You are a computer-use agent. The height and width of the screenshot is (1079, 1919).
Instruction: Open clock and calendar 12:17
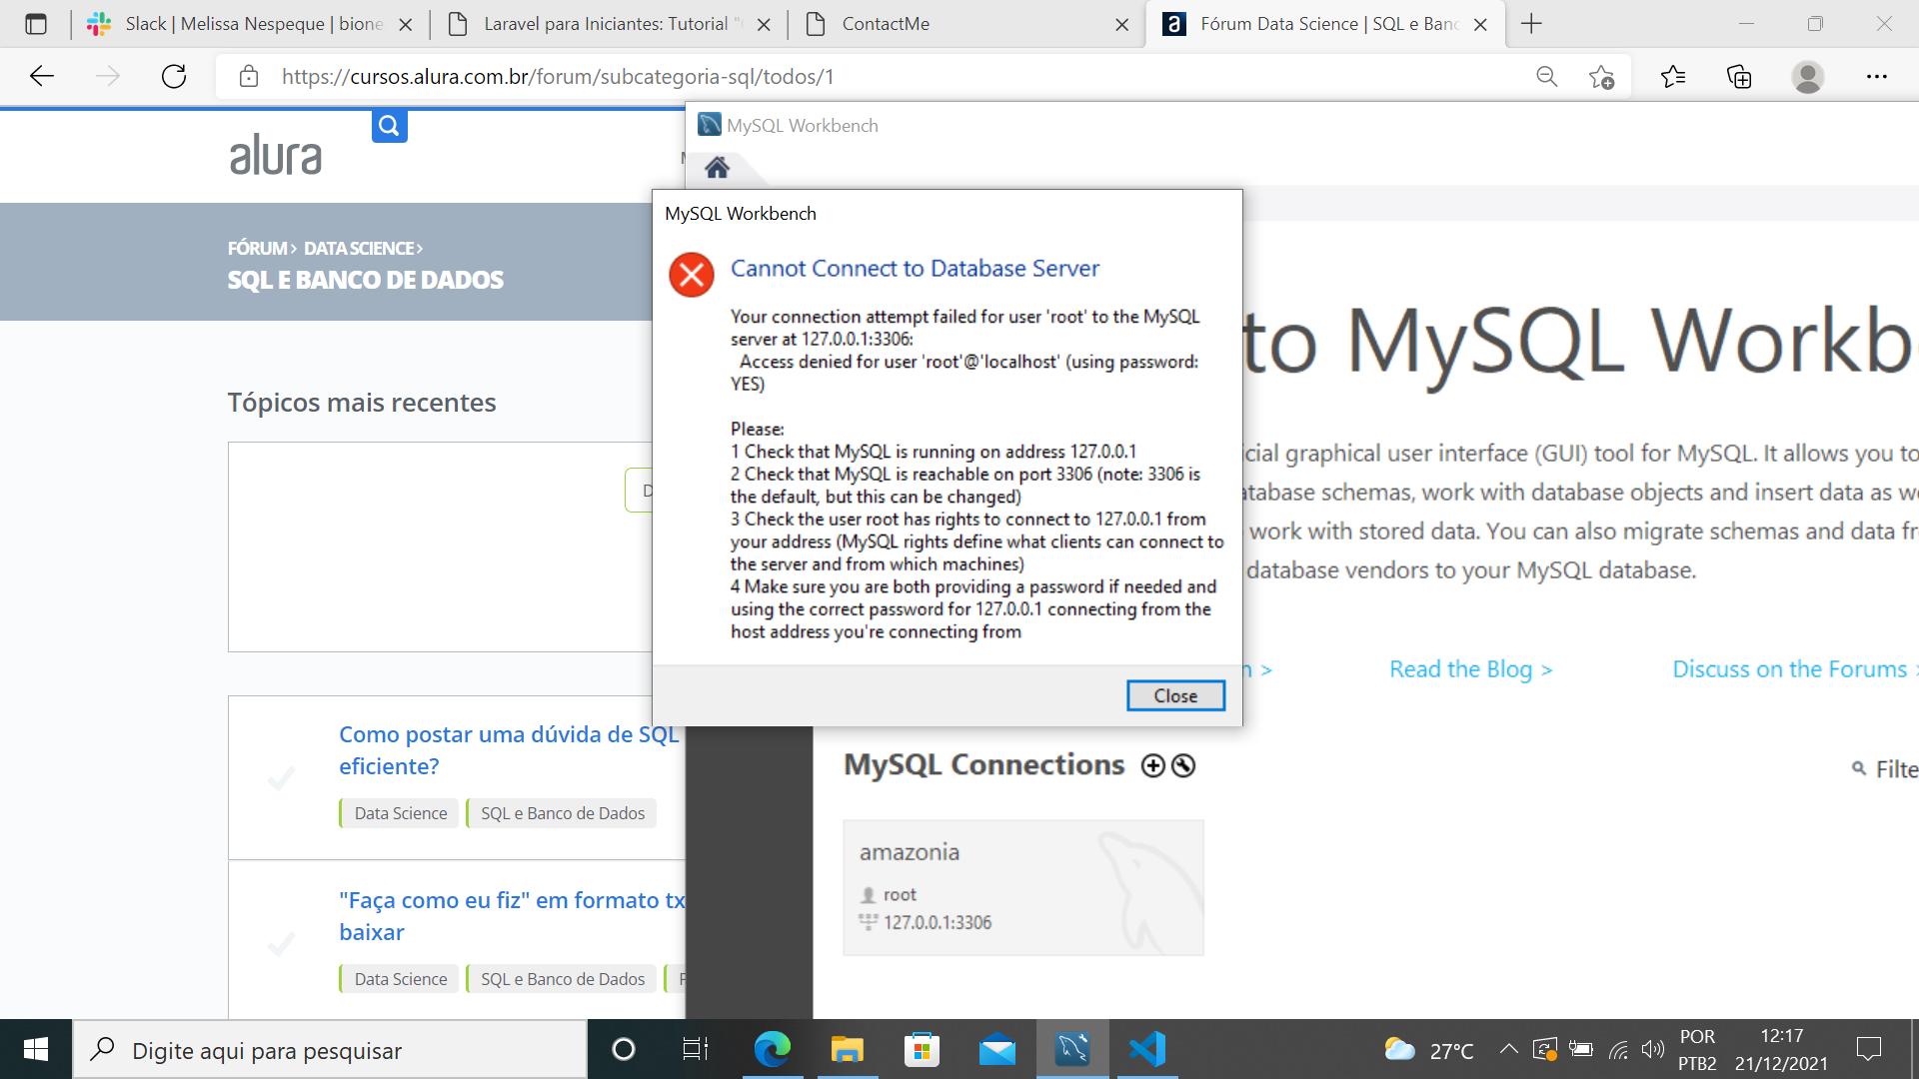pos(1781,1049)
